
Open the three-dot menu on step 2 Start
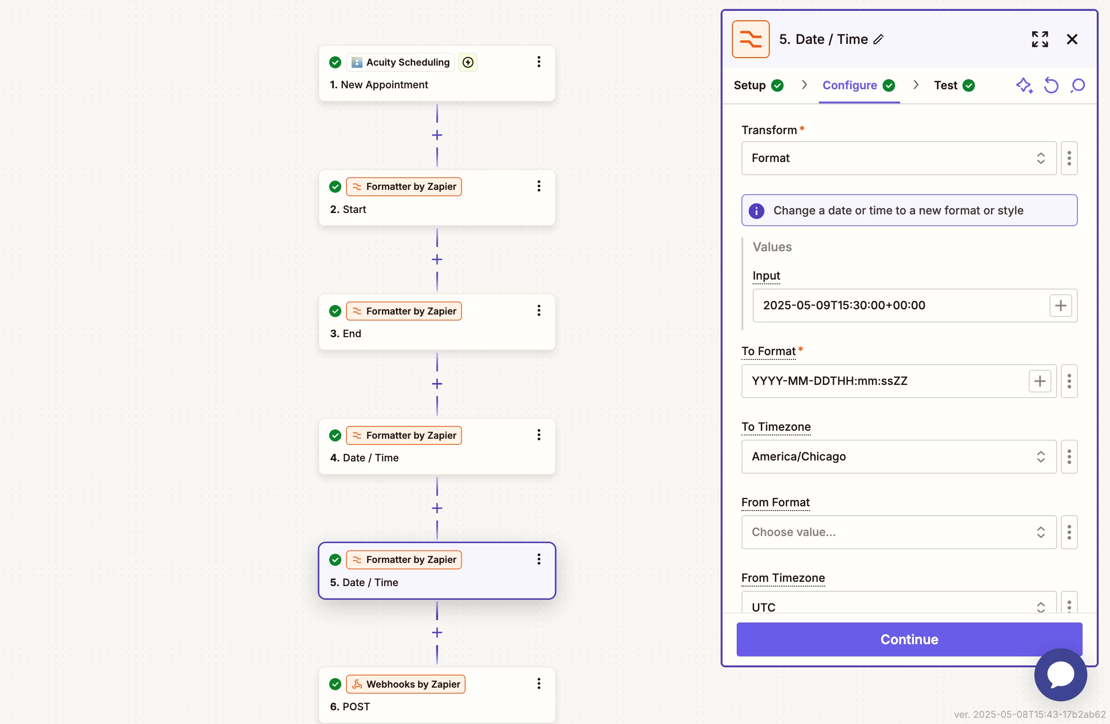tap(538, 186)
